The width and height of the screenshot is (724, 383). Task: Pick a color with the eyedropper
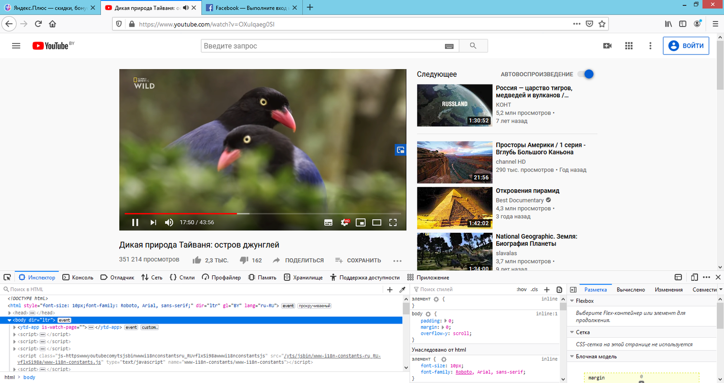pyautogui.click(x=402, y=289)
